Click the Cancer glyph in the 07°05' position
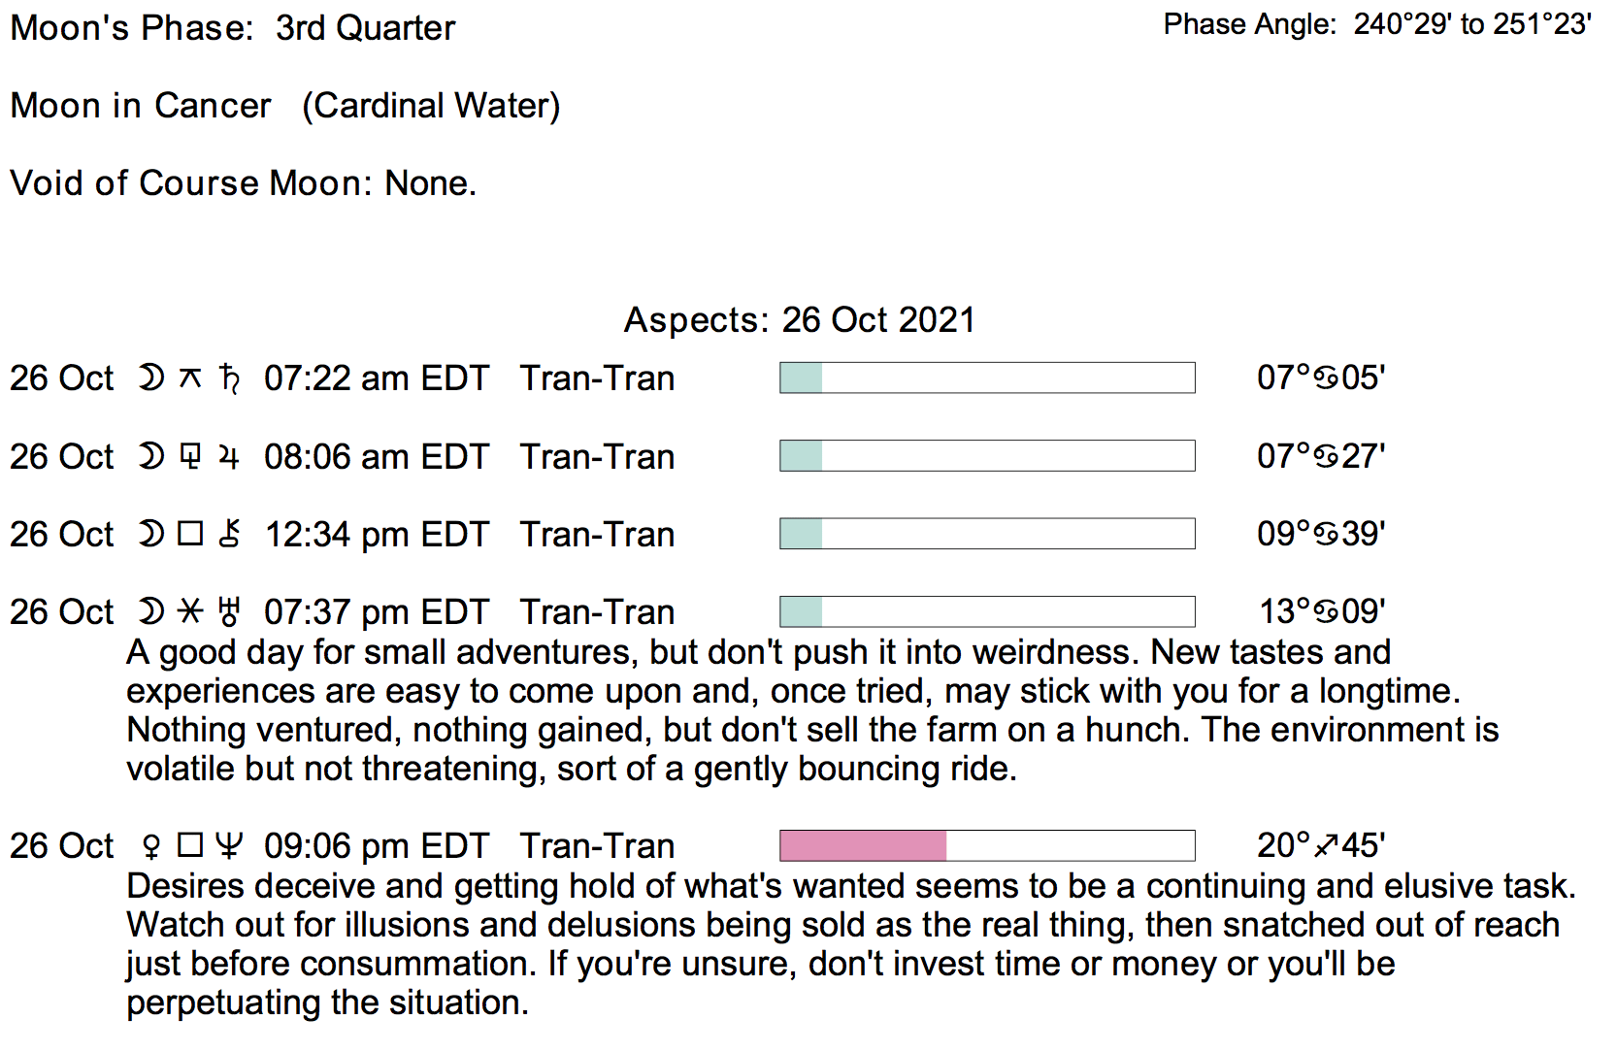Viewport: 1617px width, 1052px height. coord(1326,378)
